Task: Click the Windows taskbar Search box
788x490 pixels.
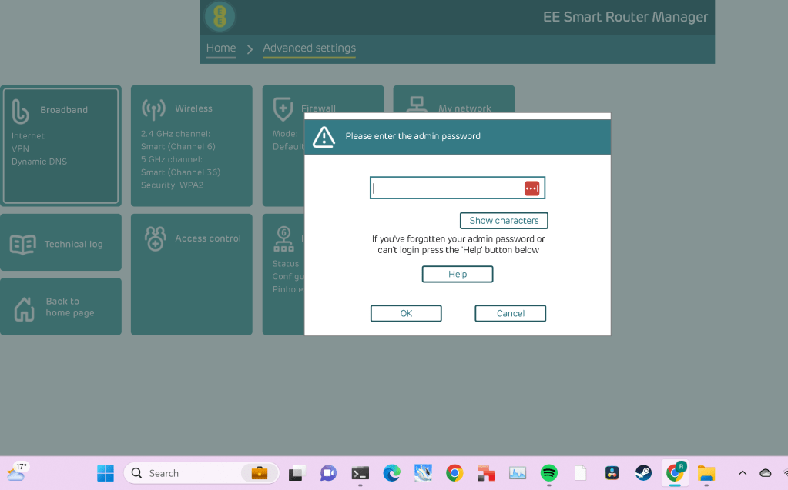Action: click(201, 473)
